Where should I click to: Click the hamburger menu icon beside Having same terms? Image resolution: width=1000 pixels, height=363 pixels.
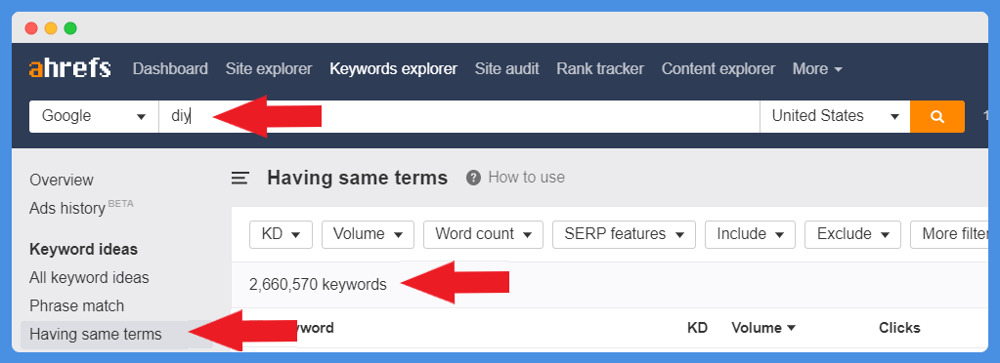239,179
